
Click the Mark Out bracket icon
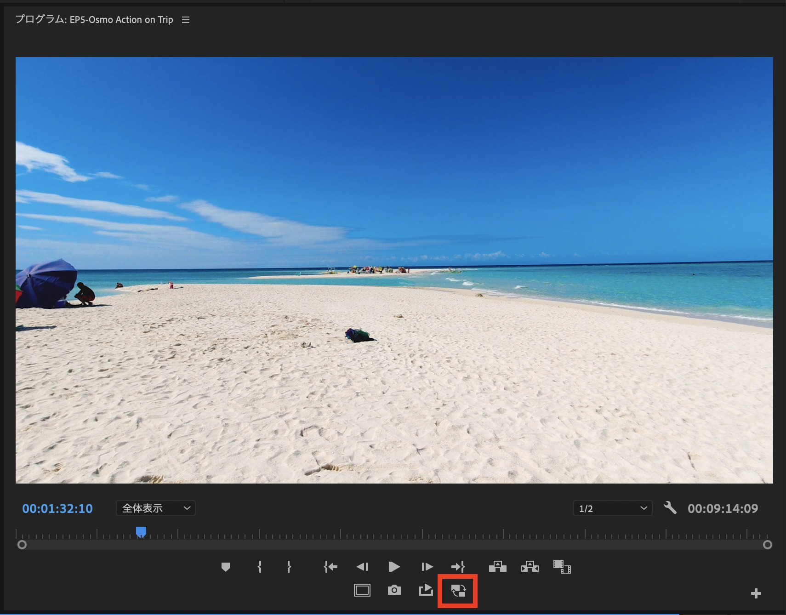click(289, 567)
